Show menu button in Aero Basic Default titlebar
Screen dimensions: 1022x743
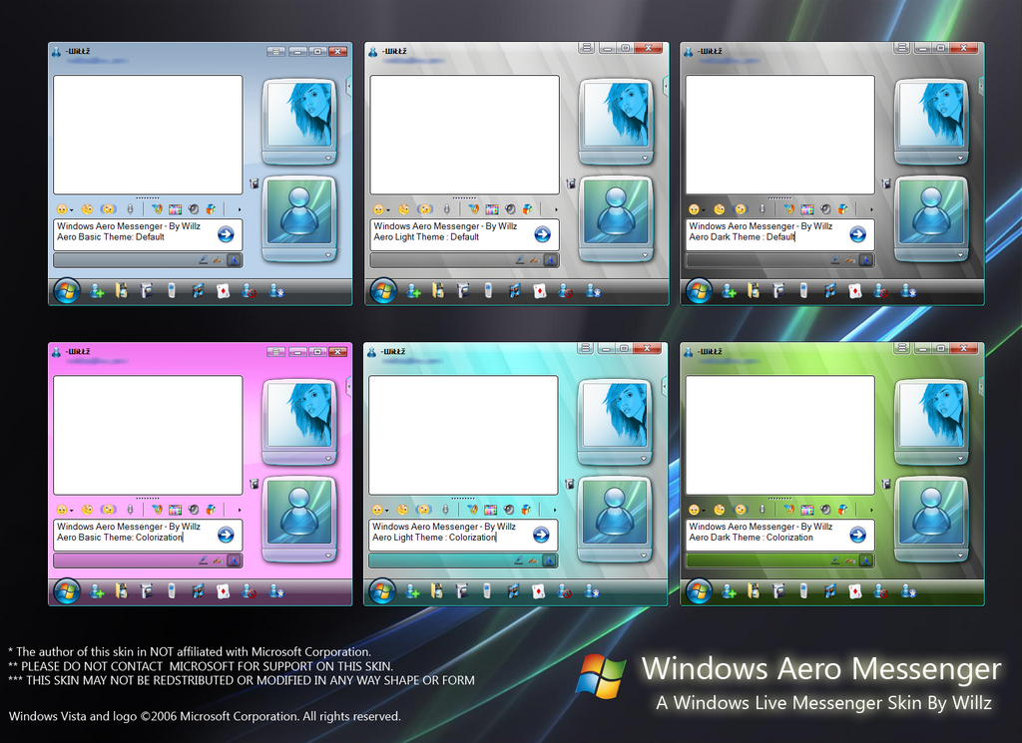tap(275, 52)
